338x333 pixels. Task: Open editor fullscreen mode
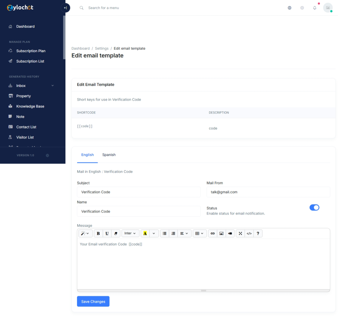pos(240,234)
